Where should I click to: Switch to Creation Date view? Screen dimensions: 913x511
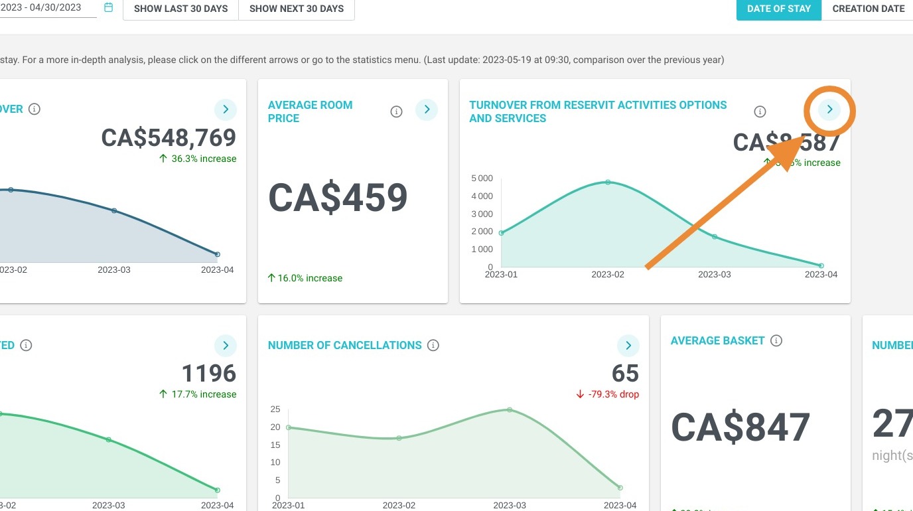pyautogui.click(x=868, y=9)
